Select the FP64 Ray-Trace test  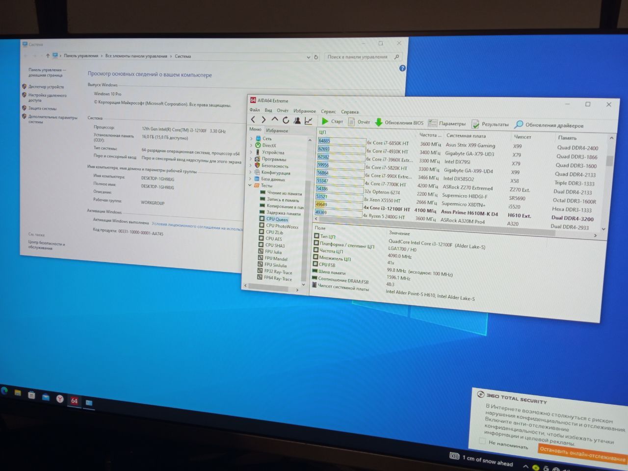(x=275, y=278)
